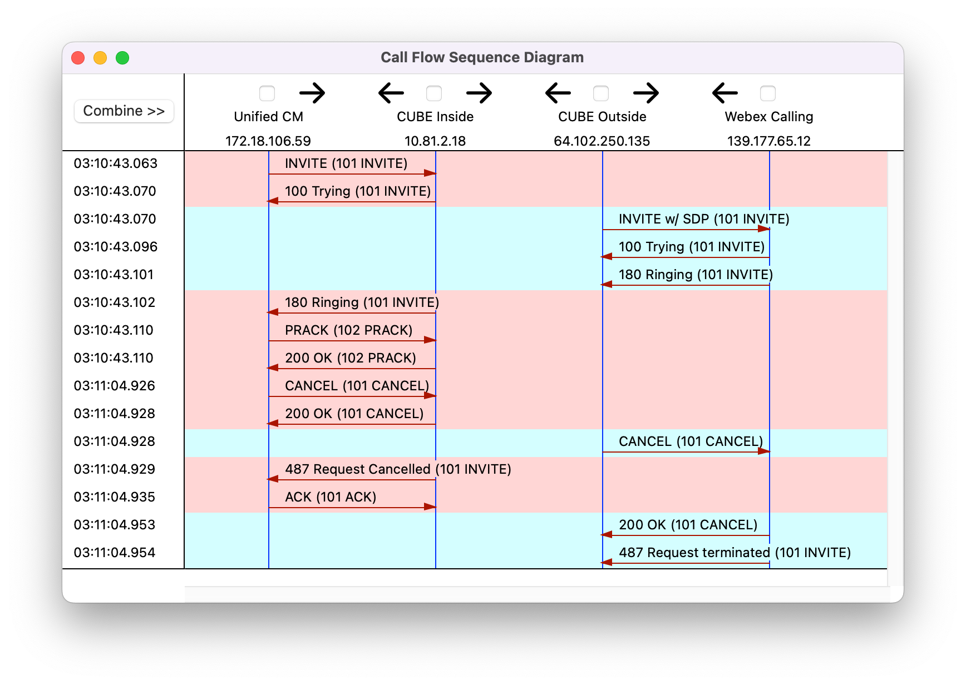Viewport: 966px width, 685px height.
Task: Open CANCEL message from Unified CM
Action: click(357, 386)
